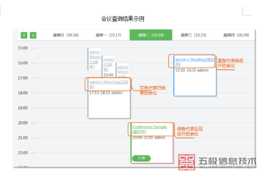Click the 22:00 time label
Viewport: 266px width, 176px height.
23,153
